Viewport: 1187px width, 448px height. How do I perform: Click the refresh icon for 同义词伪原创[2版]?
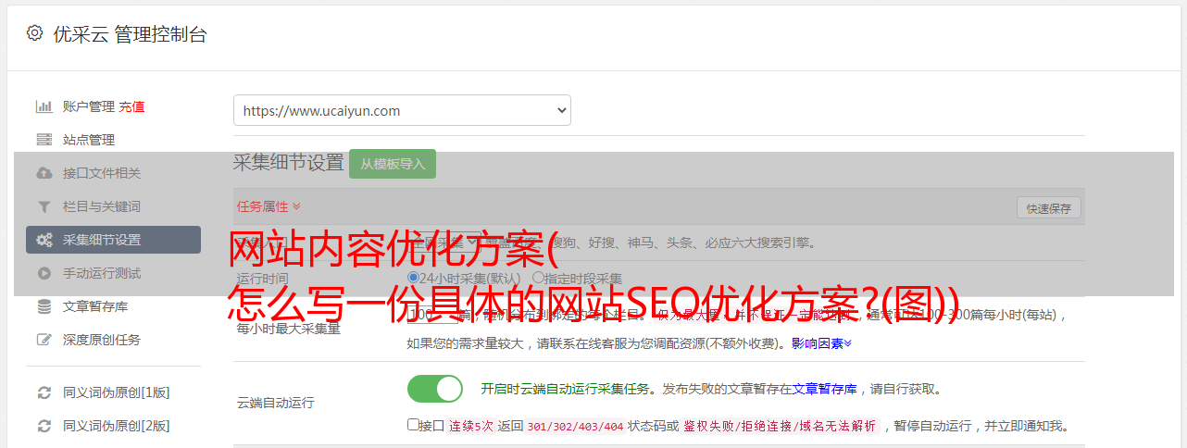pos(44,426)
